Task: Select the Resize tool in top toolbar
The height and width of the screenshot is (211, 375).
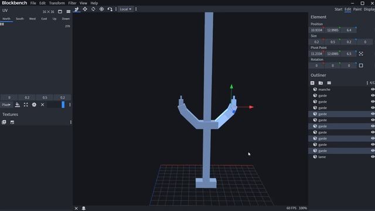Action: pos(77,9)
